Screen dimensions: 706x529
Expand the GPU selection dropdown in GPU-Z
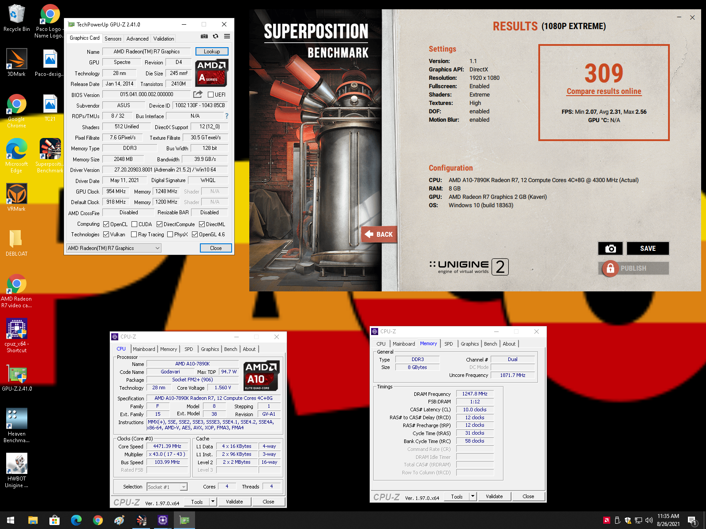[x=114, y=248]
